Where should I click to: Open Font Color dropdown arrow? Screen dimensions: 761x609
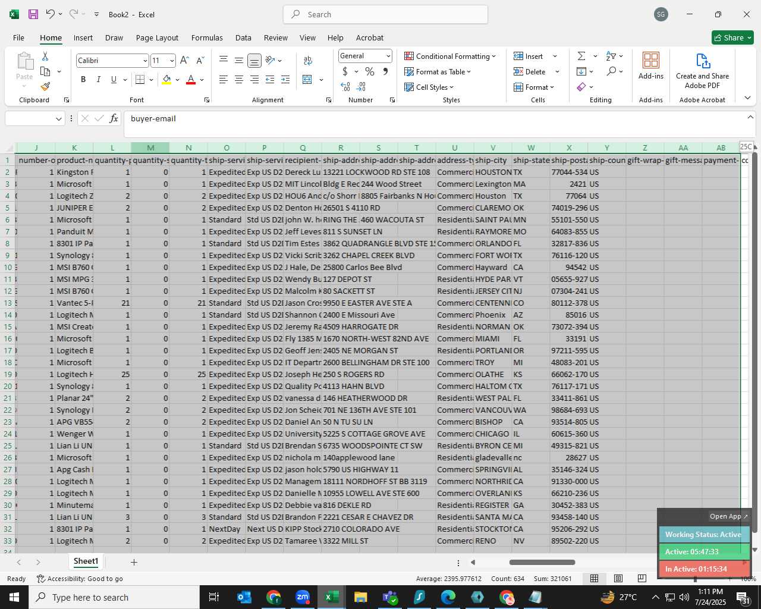pos(202,80)
